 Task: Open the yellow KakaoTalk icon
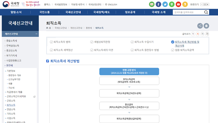[x=185, y=4]
